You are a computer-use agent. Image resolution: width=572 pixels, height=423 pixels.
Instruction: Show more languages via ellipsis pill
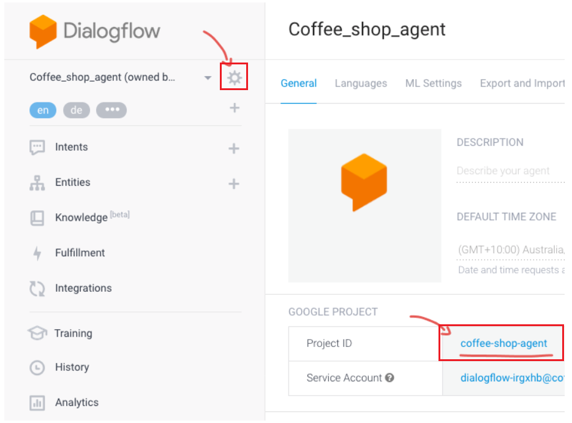pyautogui.click(x=111, y=110)
